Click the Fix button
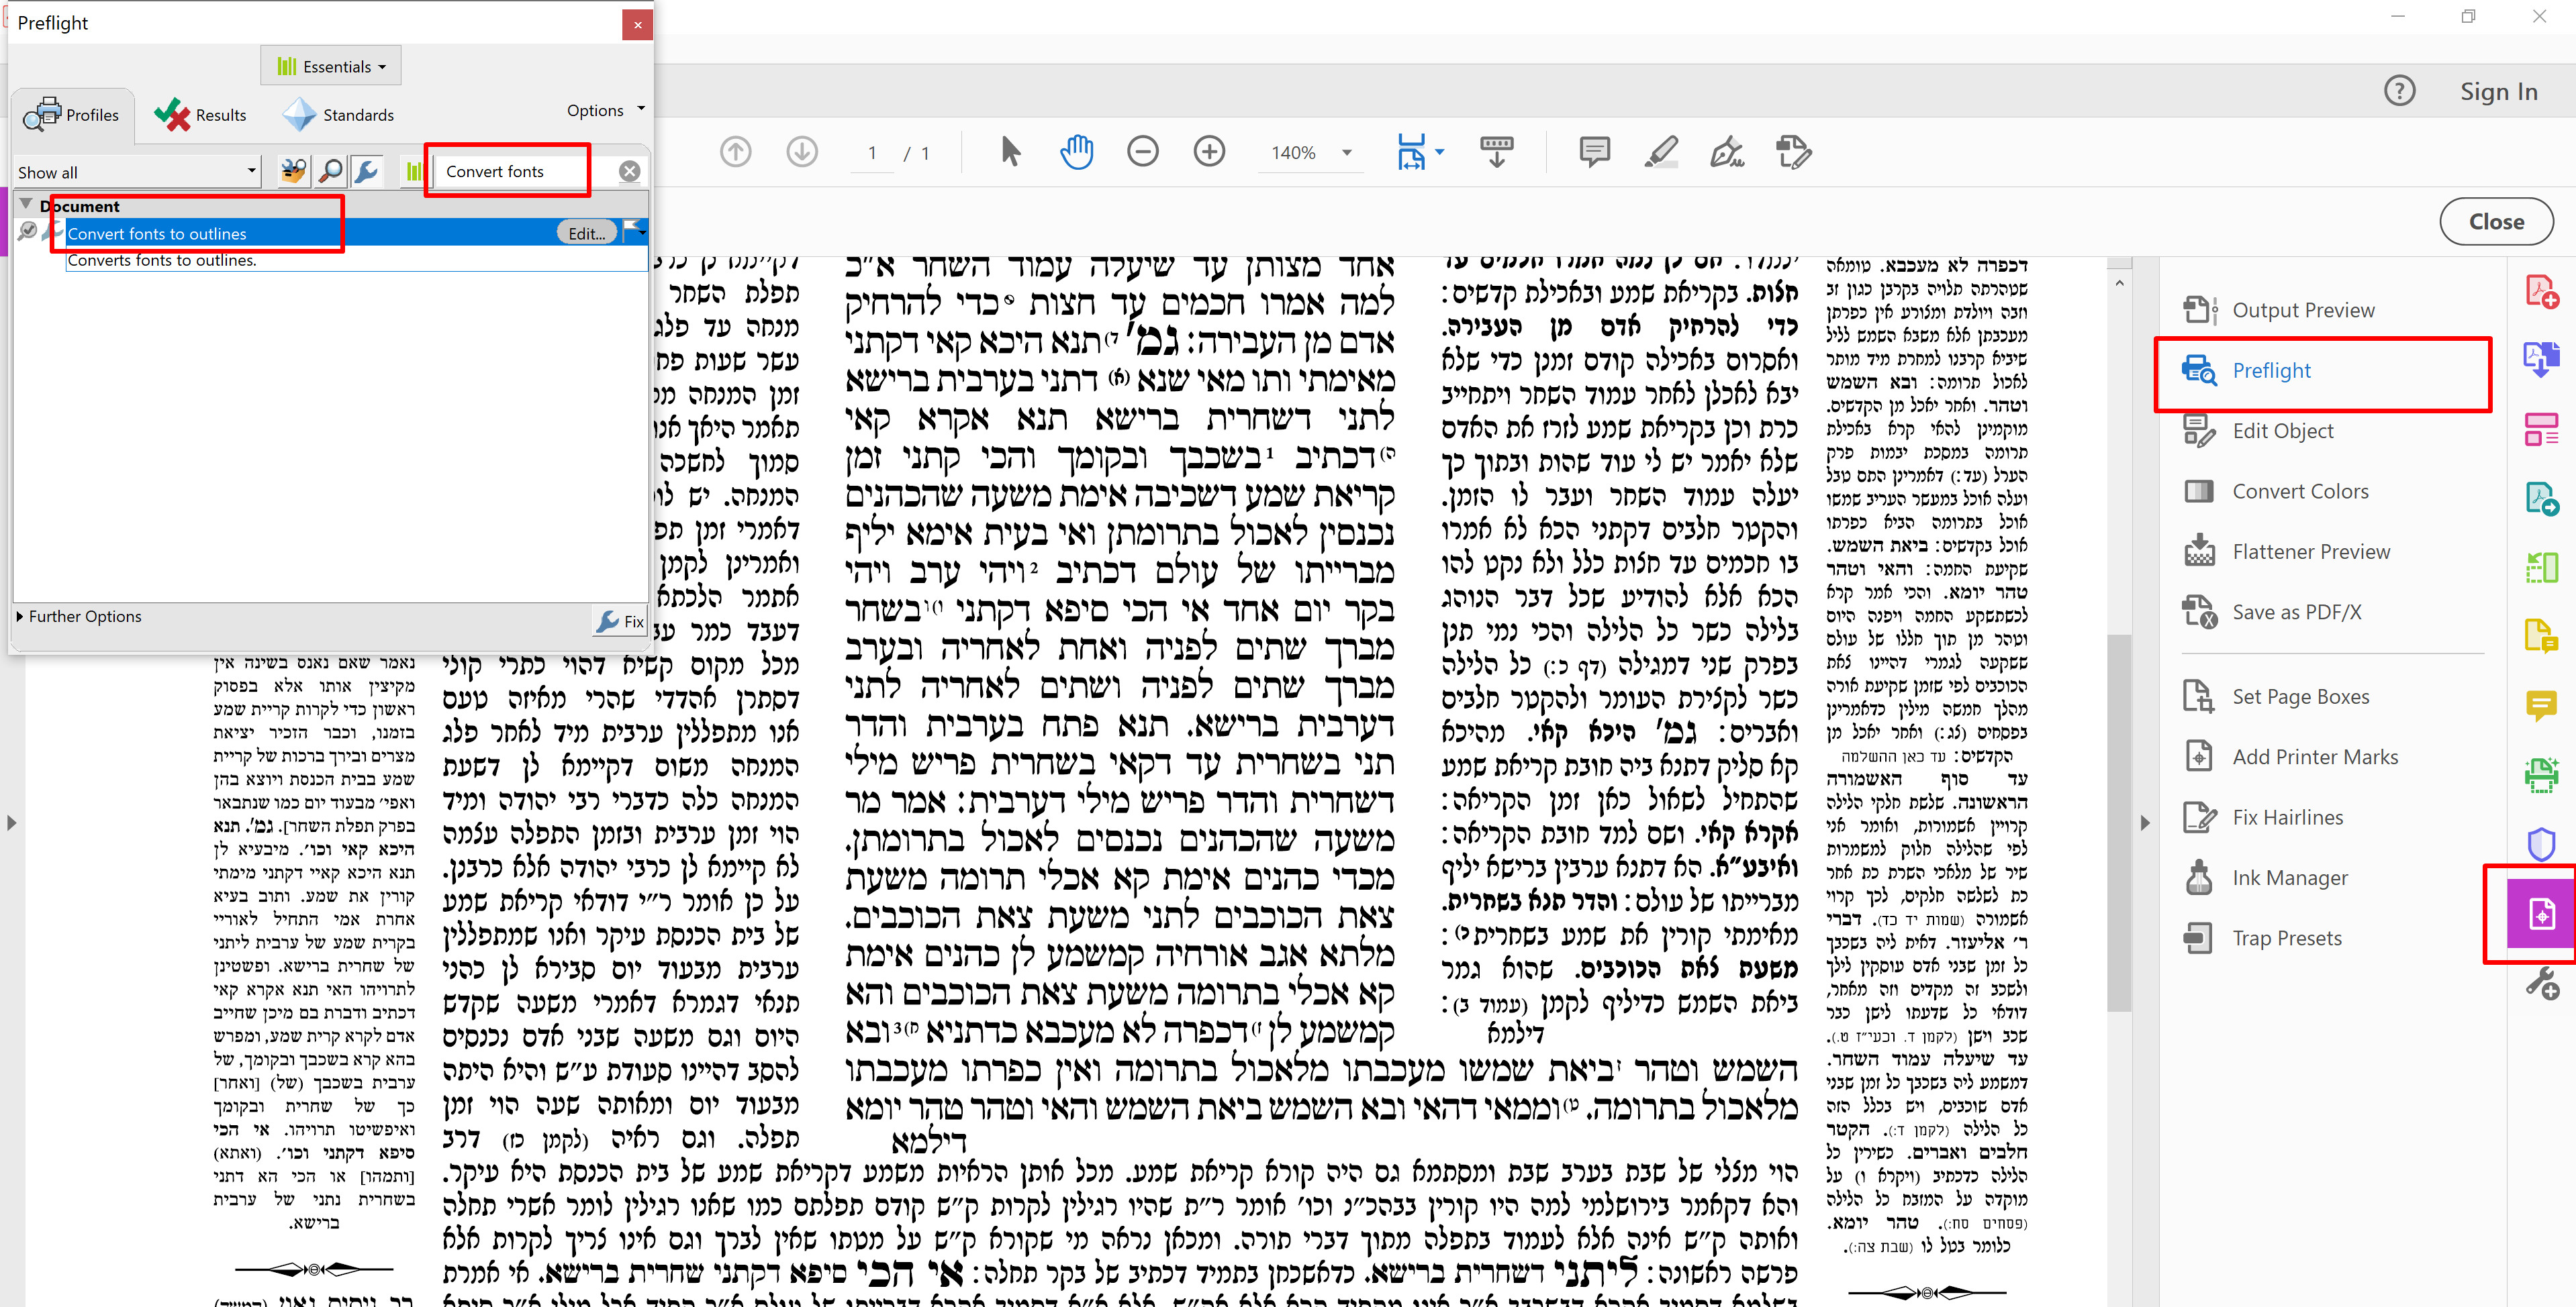 (620, 621)
